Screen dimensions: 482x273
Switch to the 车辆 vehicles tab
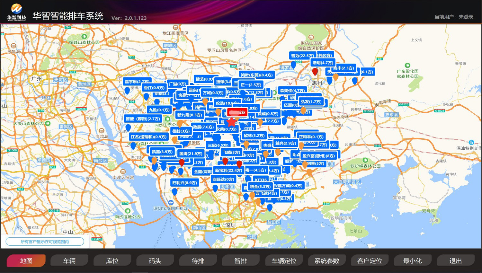[x=69, y=261]
